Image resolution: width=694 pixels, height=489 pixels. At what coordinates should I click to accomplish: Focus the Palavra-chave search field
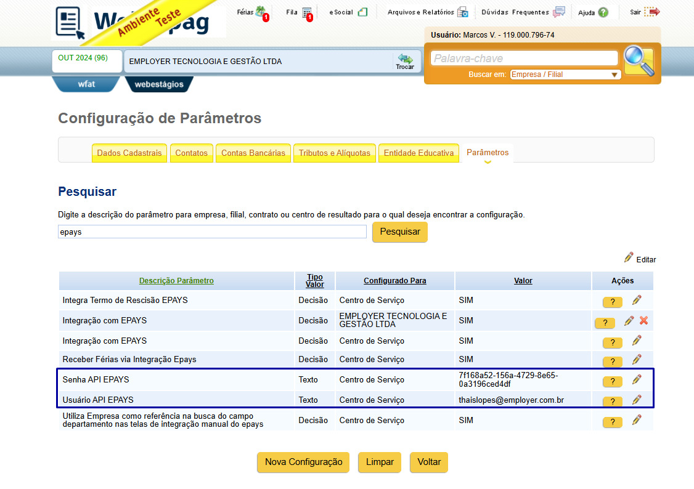524,59
